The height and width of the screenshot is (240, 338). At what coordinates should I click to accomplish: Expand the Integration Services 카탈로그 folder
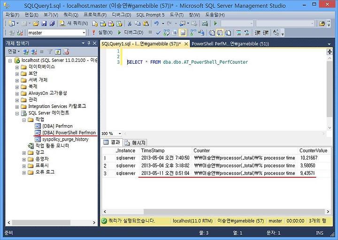tap(17, 107)
